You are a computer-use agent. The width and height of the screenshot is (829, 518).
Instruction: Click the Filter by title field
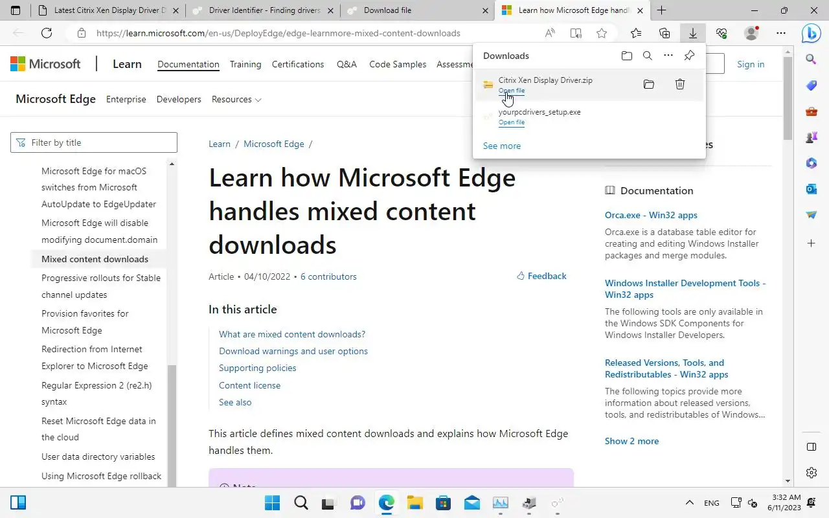click(x=94, y=142)
